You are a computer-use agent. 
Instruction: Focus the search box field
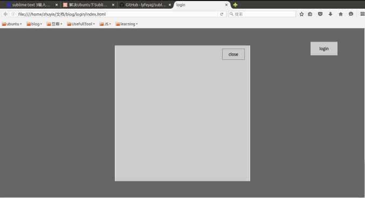click(x=262, y=14)
